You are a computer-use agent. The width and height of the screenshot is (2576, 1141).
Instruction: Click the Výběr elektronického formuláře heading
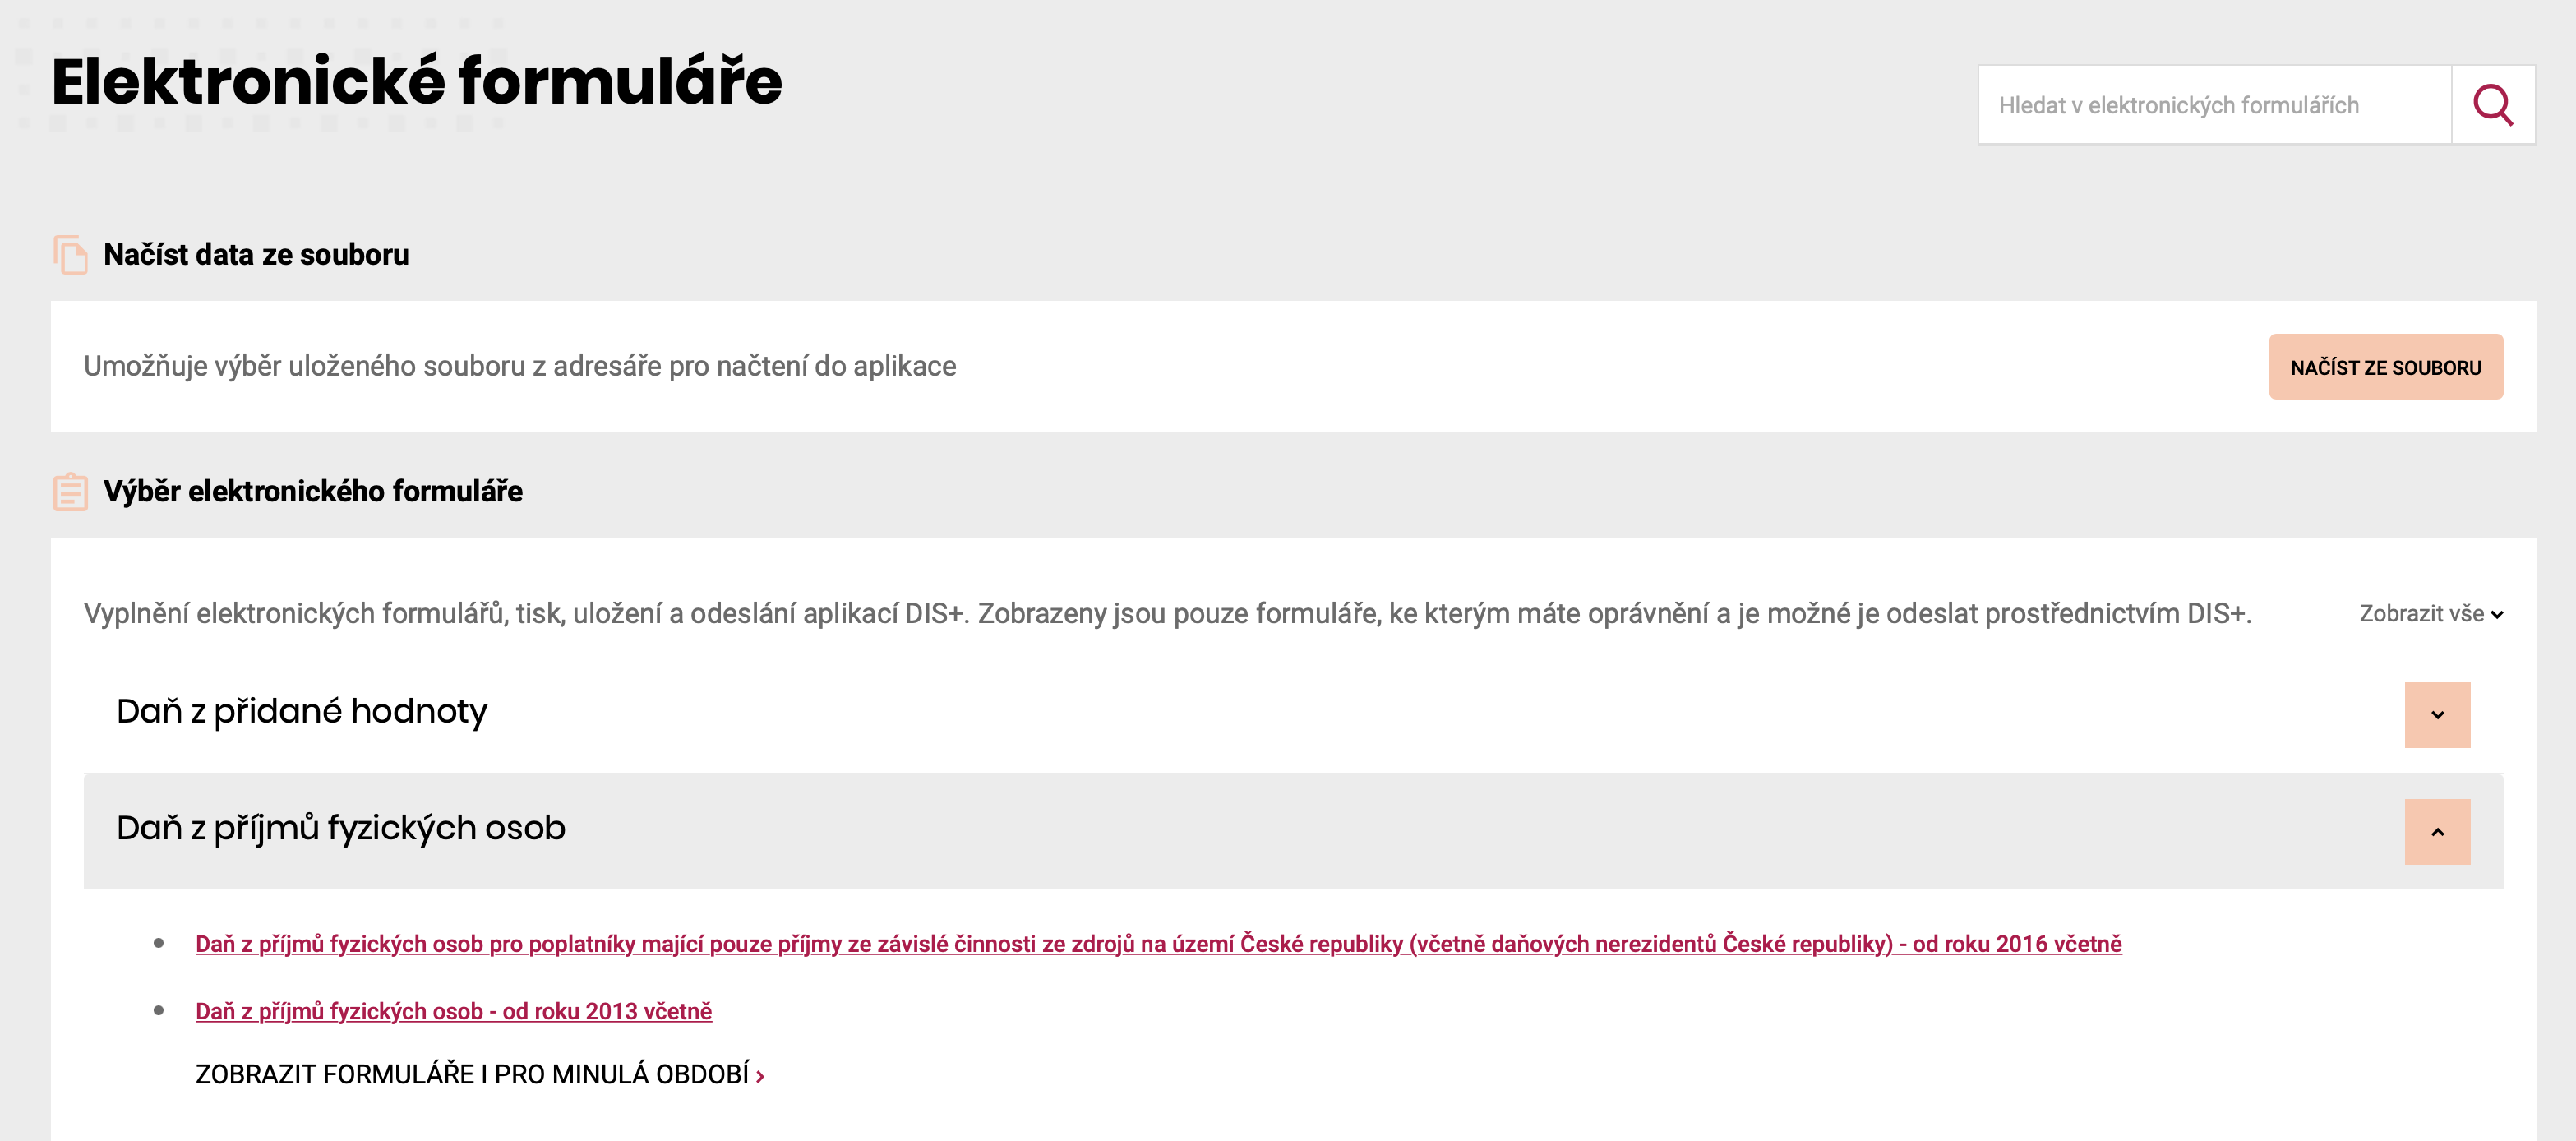coord(313,492)
